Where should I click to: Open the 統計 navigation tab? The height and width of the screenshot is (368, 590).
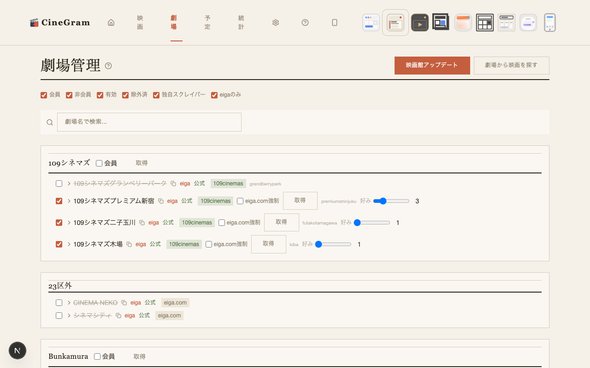pos(241,23)
